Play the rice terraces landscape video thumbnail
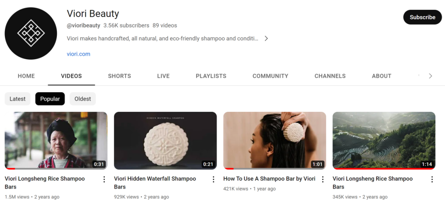 (x=384, y=141)
